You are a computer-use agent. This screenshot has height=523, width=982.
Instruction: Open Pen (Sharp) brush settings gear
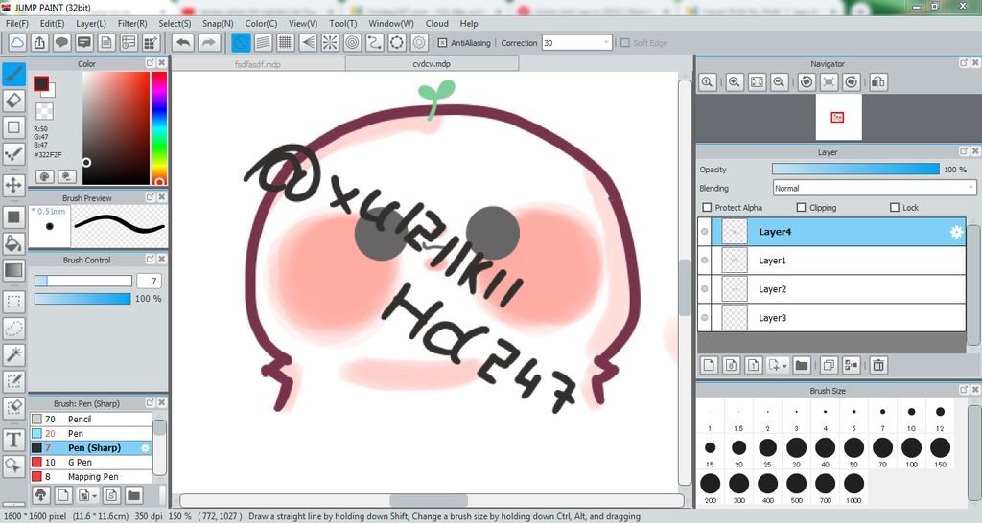146,448
